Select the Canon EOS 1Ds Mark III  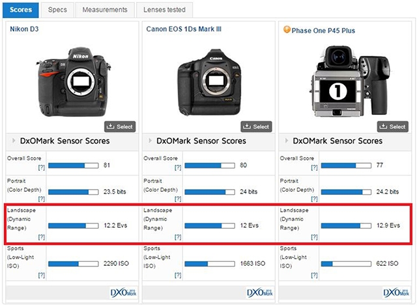tap(256, 126)
